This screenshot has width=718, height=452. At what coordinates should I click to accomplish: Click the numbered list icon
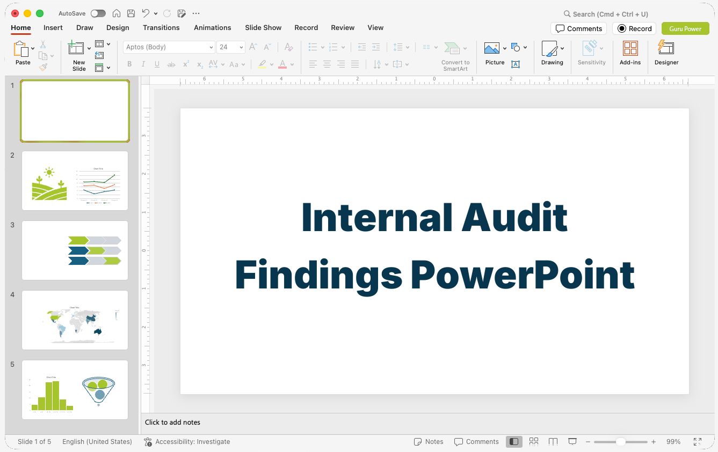tap(333, 47)
